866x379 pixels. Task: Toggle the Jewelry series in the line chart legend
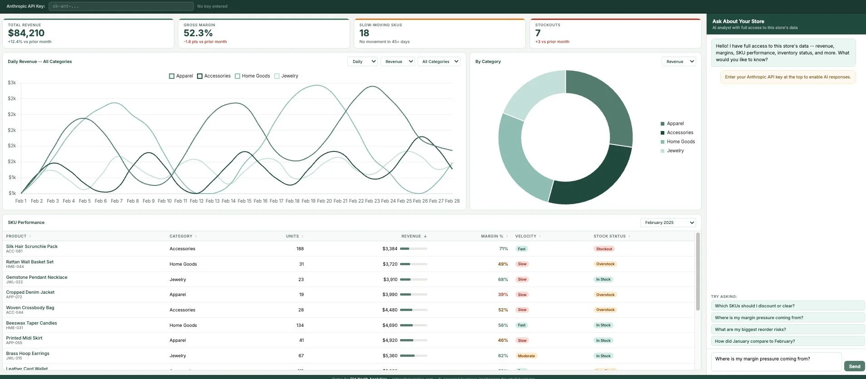click(287, 76)
